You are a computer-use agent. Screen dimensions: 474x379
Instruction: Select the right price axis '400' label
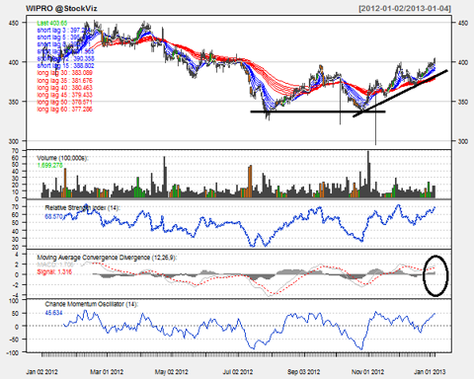tap(463, 62)
